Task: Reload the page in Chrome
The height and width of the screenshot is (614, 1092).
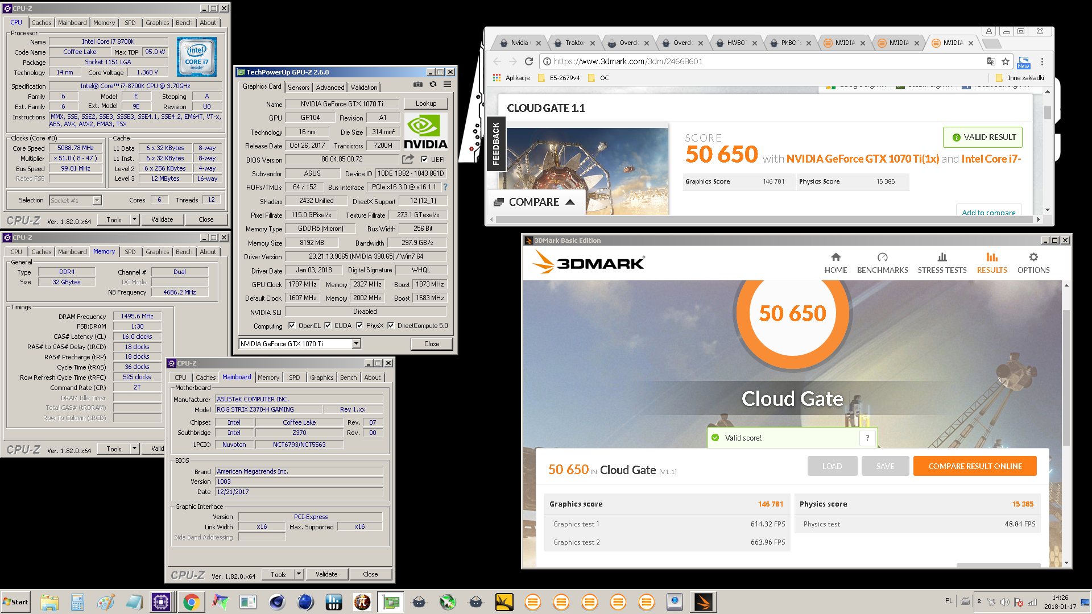Action: (x=529, y=61)
